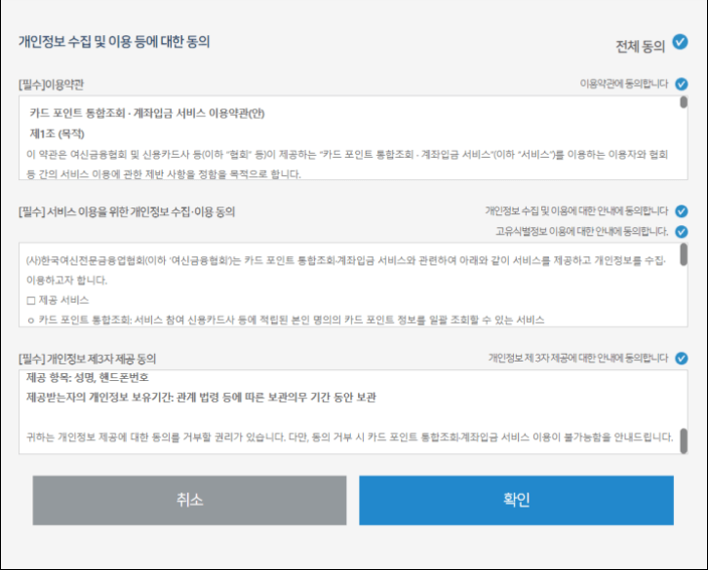The image size is (708, 570).
Task: Click the 취소 button
Action: coord(189,500)
